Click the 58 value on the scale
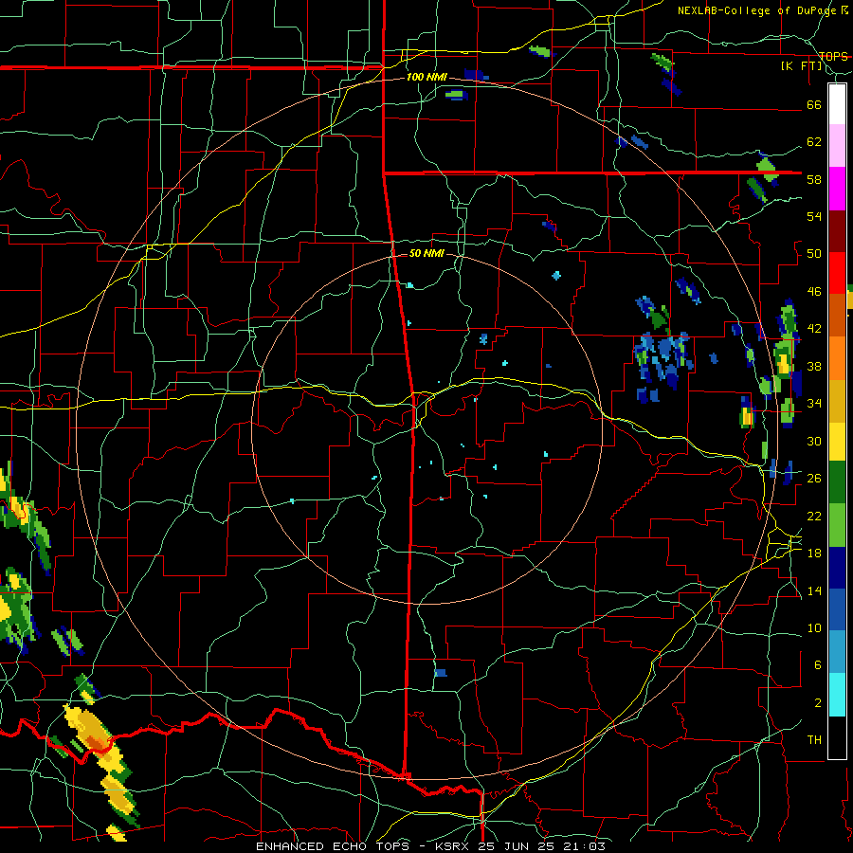 point(814,179)
